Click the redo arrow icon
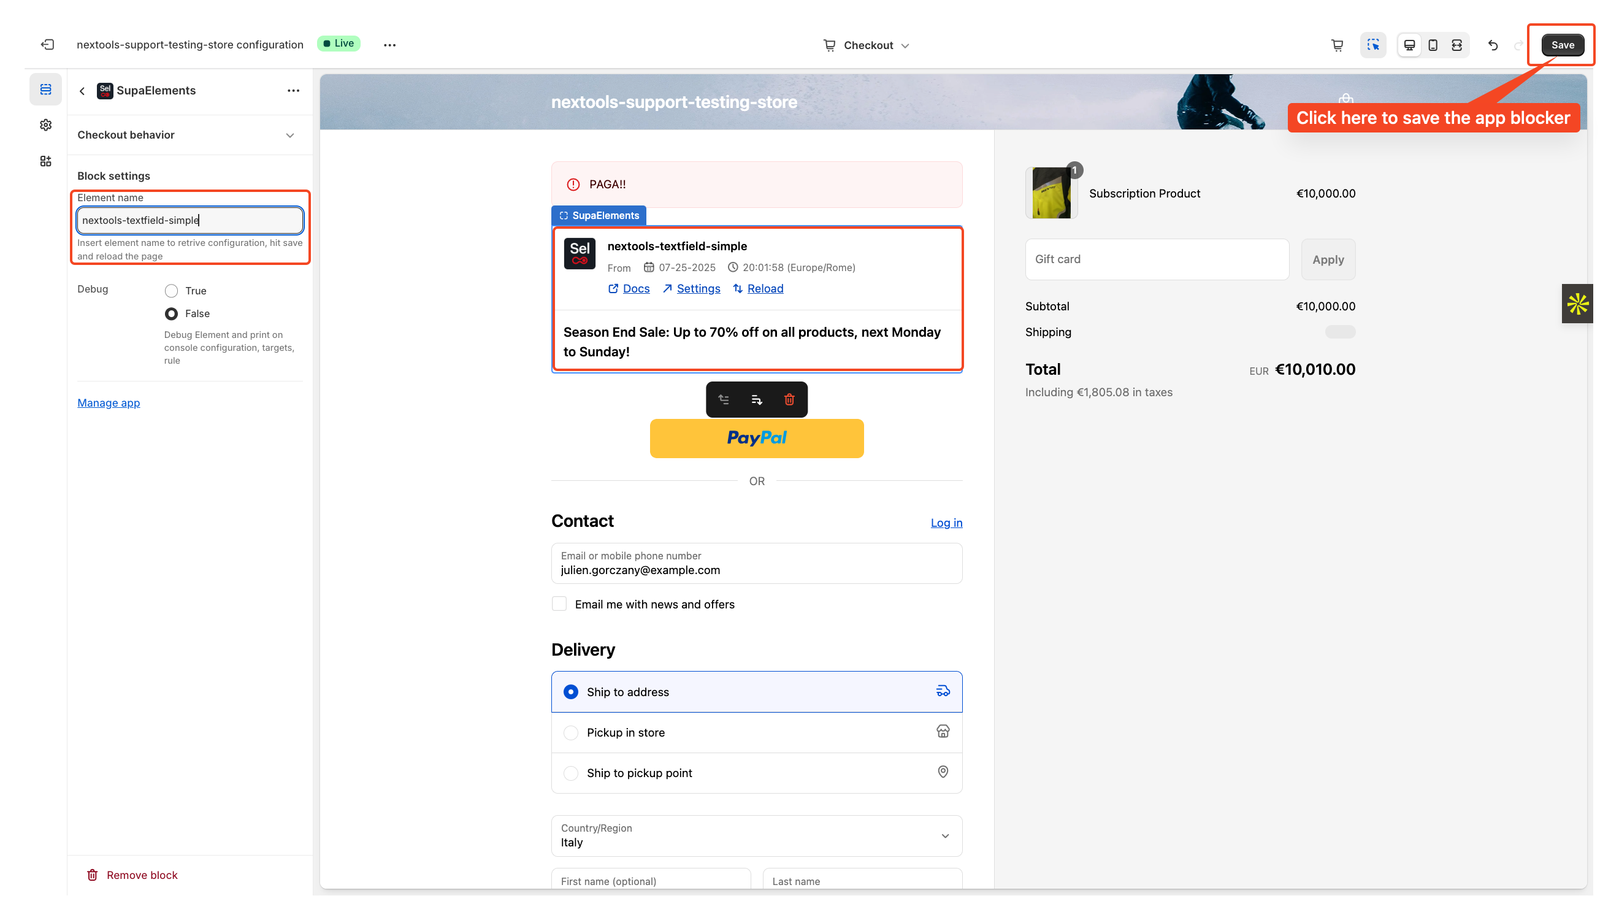 [x=1518, y=45]
